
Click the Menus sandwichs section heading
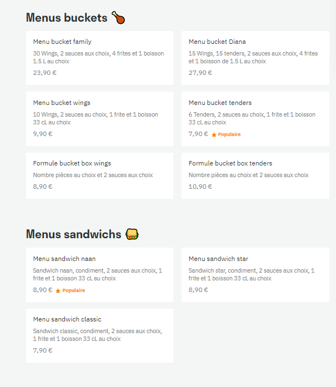coord(73,234)
